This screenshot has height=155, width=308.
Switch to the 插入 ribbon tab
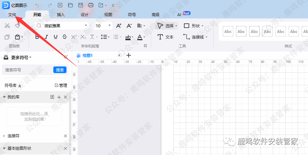(x=61, y=15)
